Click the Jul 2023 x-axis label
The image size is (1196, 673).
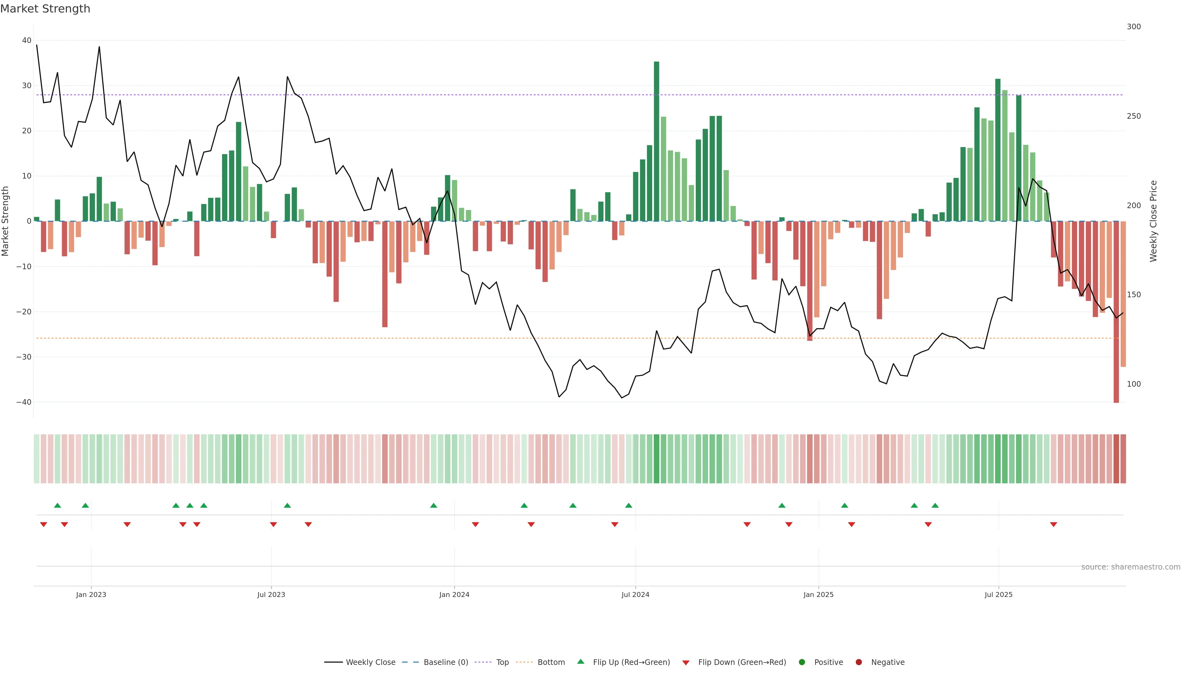(x=271, y=594)
